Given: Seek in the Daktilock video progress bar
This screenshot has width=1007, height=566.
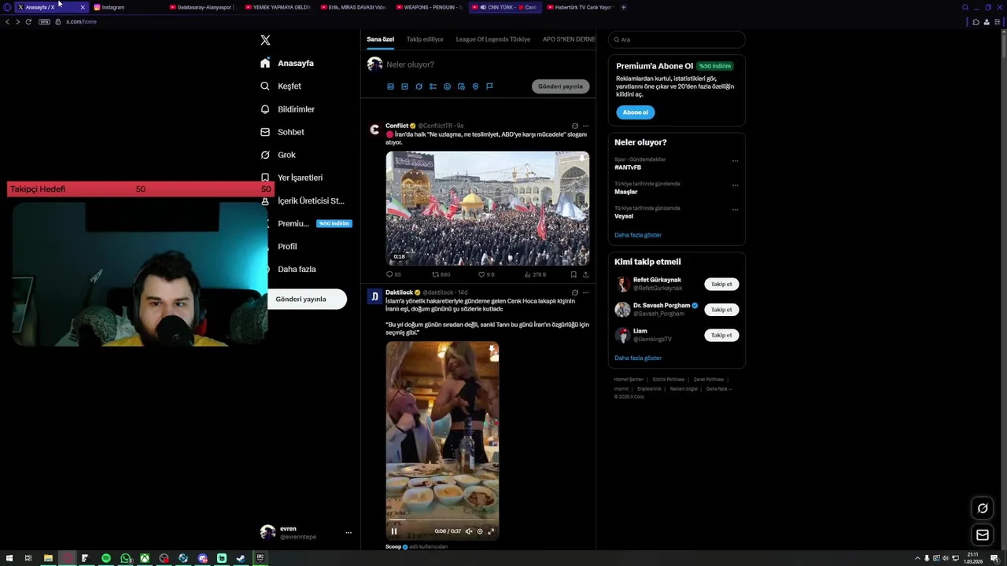Looking at the screenshot, I should 442,520.
